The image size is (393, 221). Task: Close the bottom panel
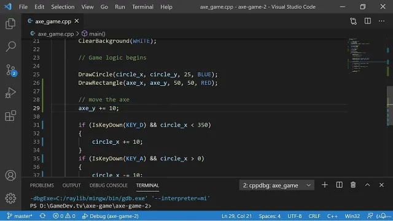pyautogui.click(x=381, y=185)
